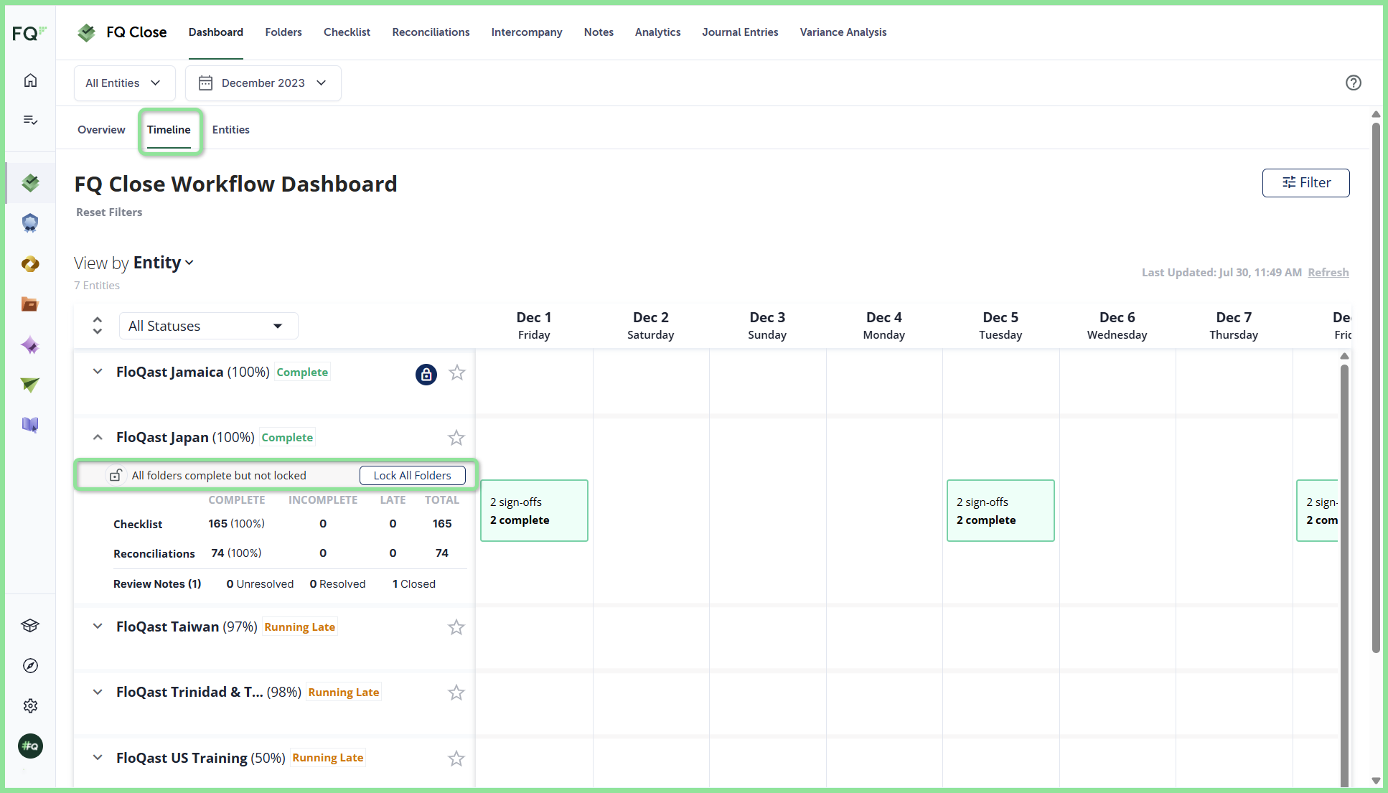Star the FloQast Trinidad & T... entity

(456, 693)
